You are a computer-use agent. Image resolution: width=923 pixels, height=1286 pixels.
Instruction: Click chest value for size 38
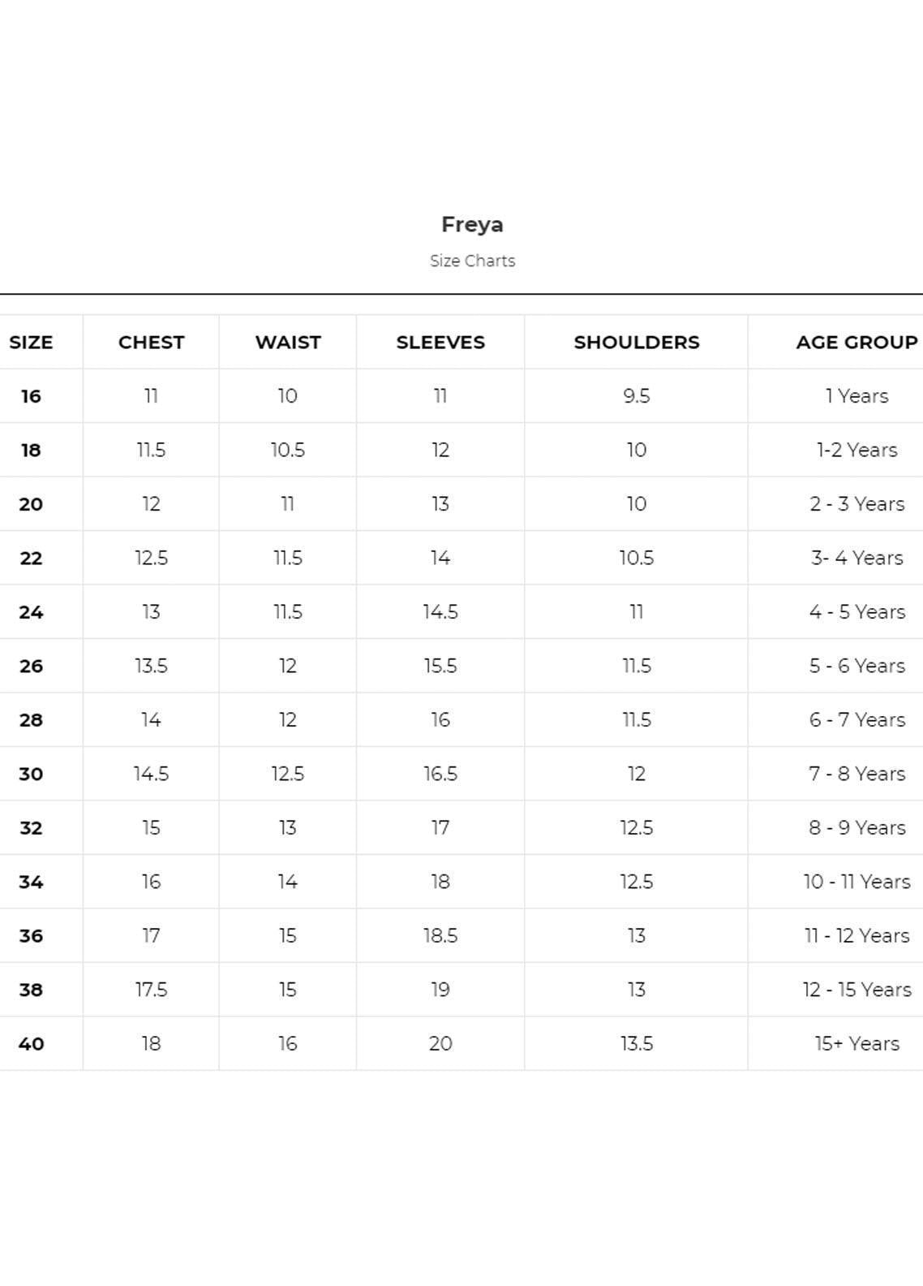[151, 990]
